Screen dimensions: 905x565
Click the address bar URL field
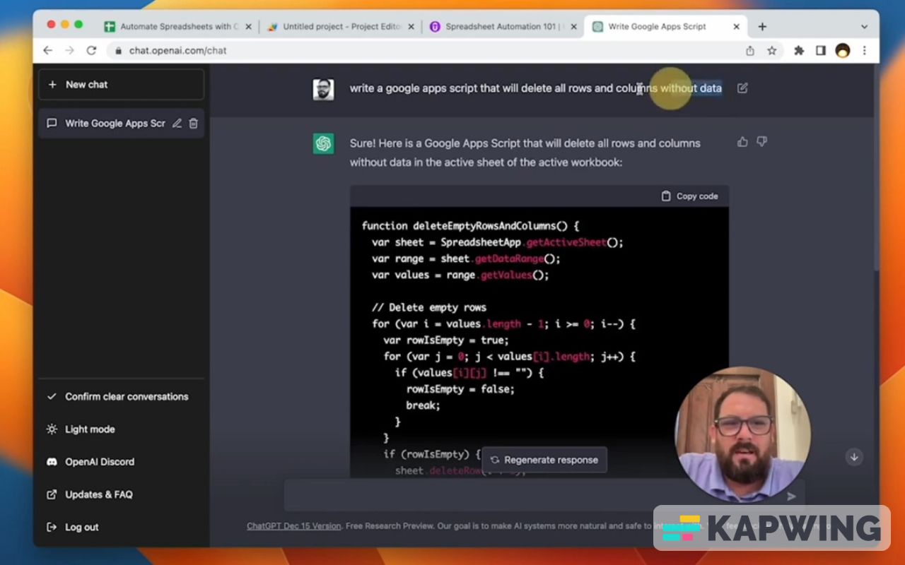coord(424,51)
